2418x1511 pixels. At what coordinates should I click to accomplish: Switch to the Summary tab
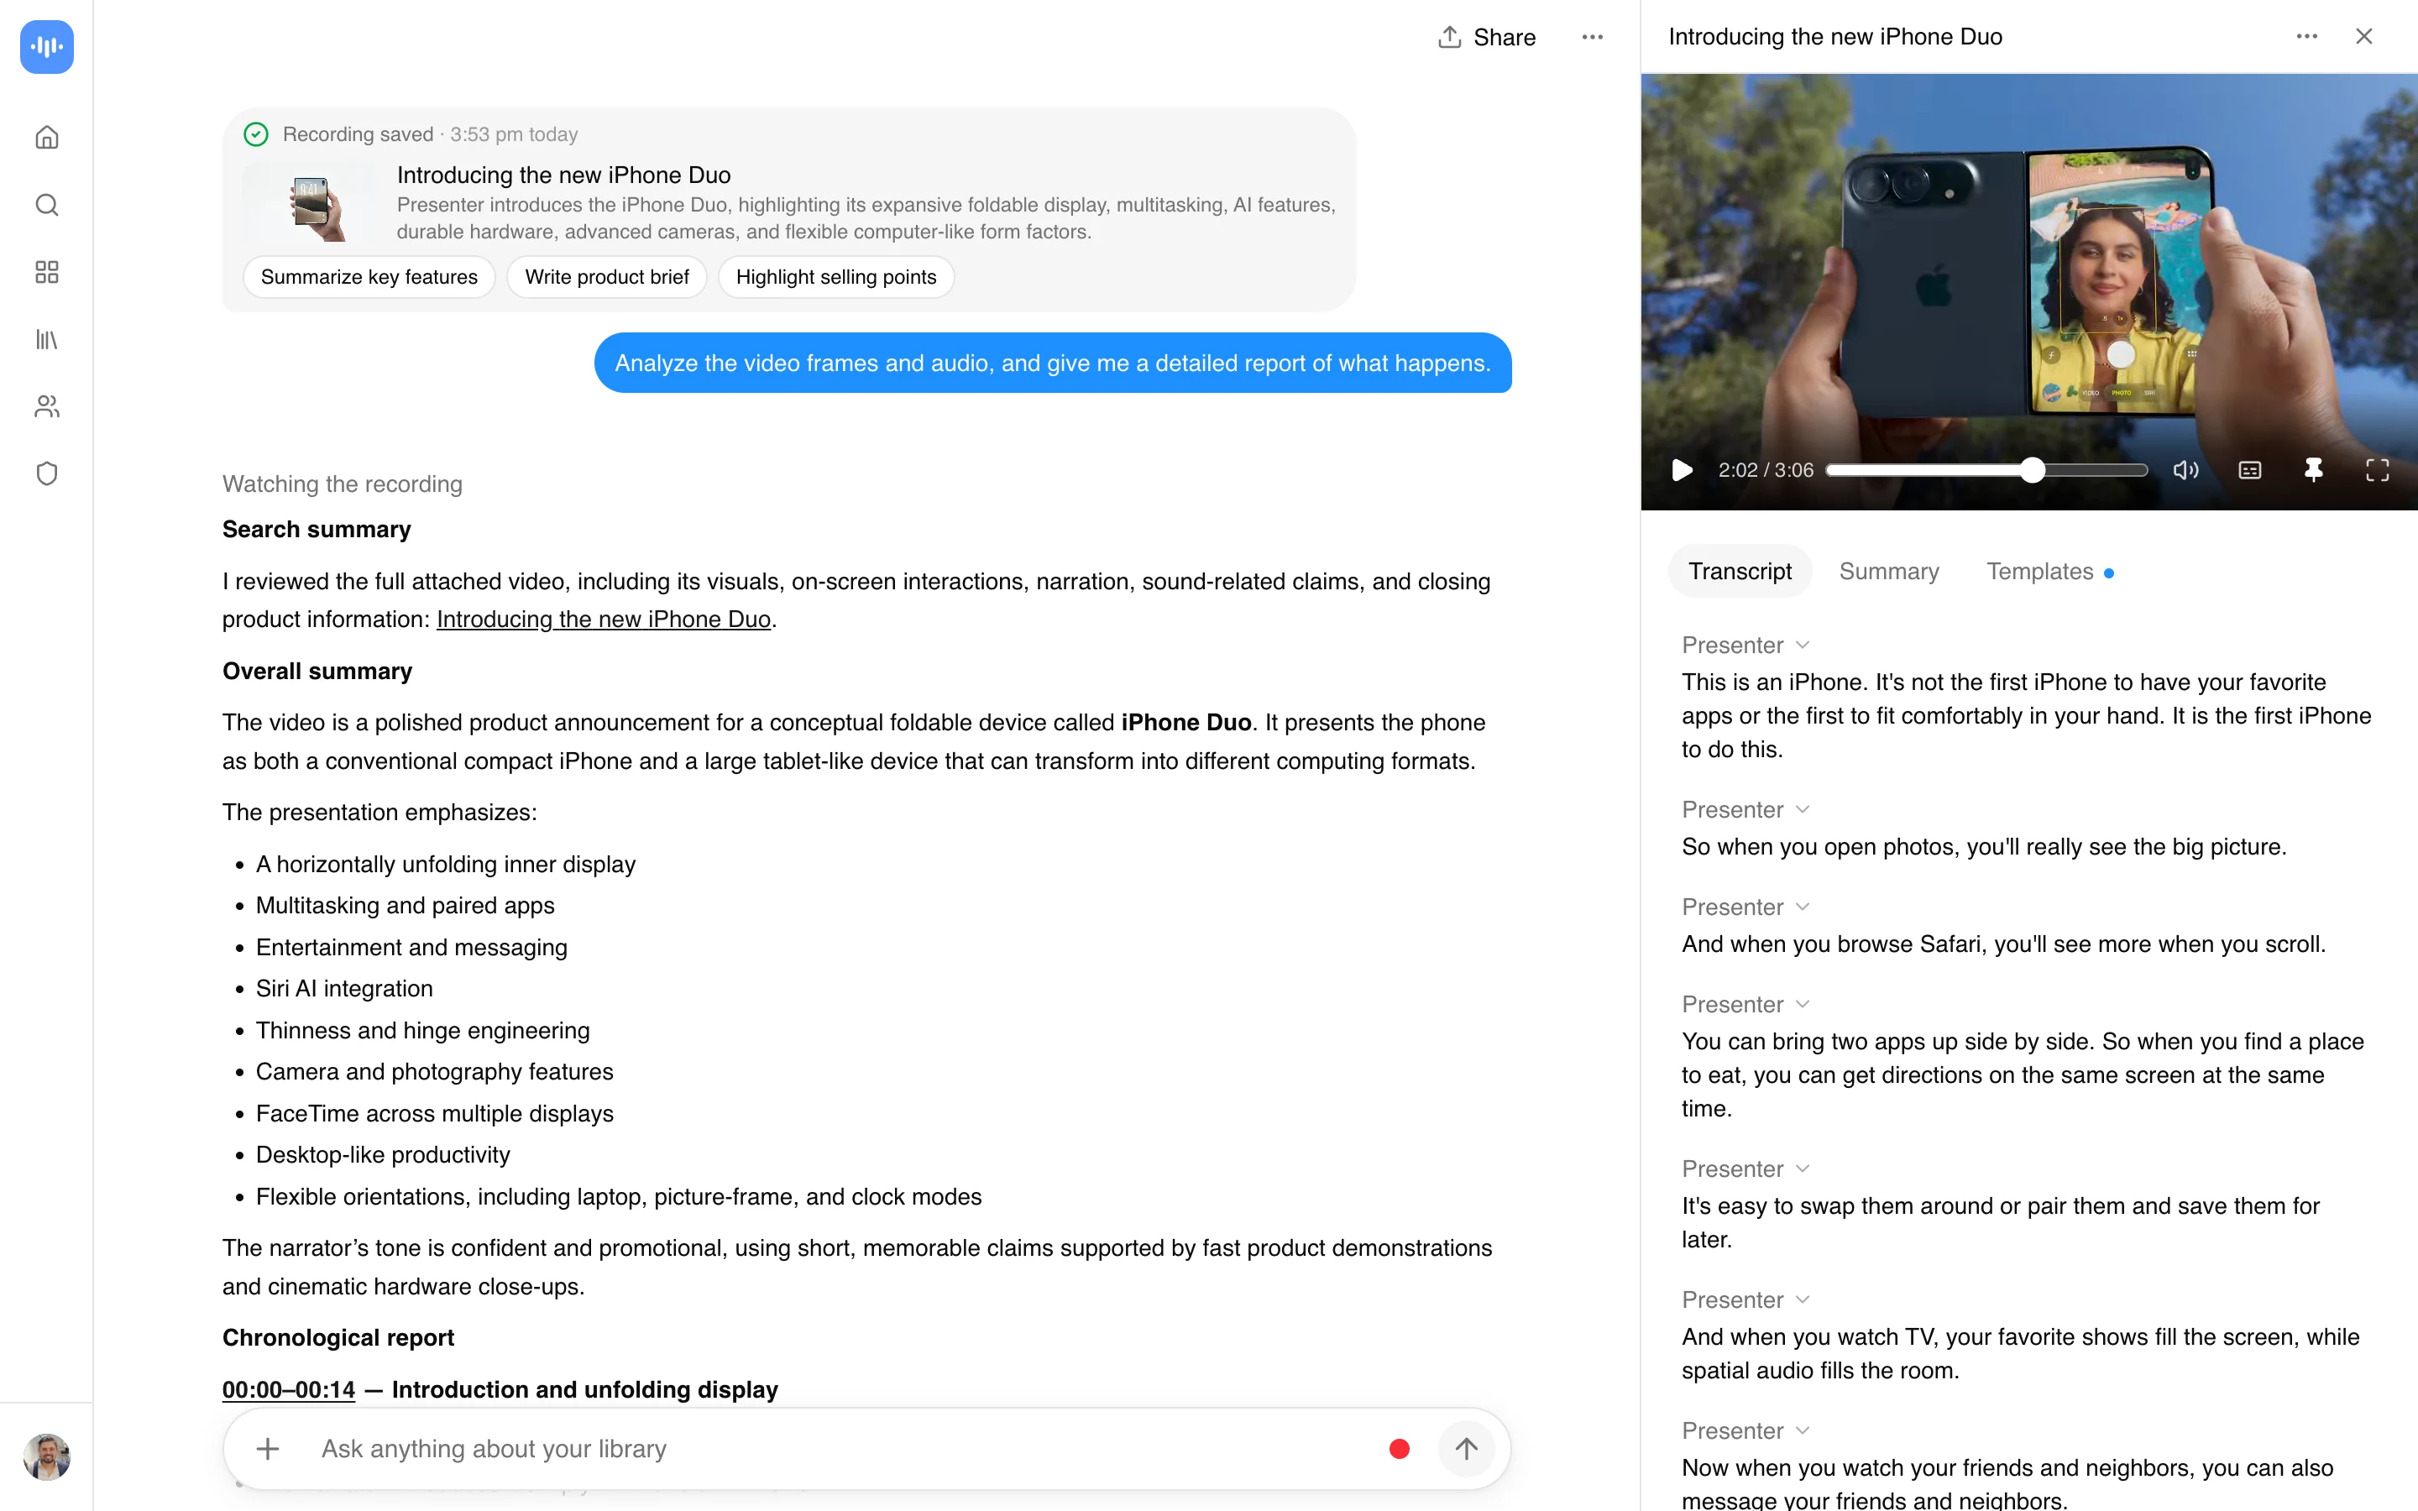[1888, 572]
